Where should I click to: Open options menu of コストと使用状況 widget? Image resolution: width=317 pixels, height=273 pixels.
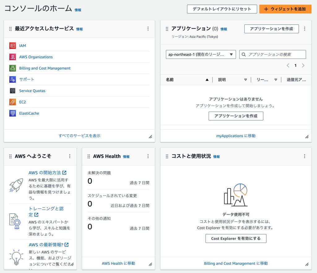pos(305,156)
